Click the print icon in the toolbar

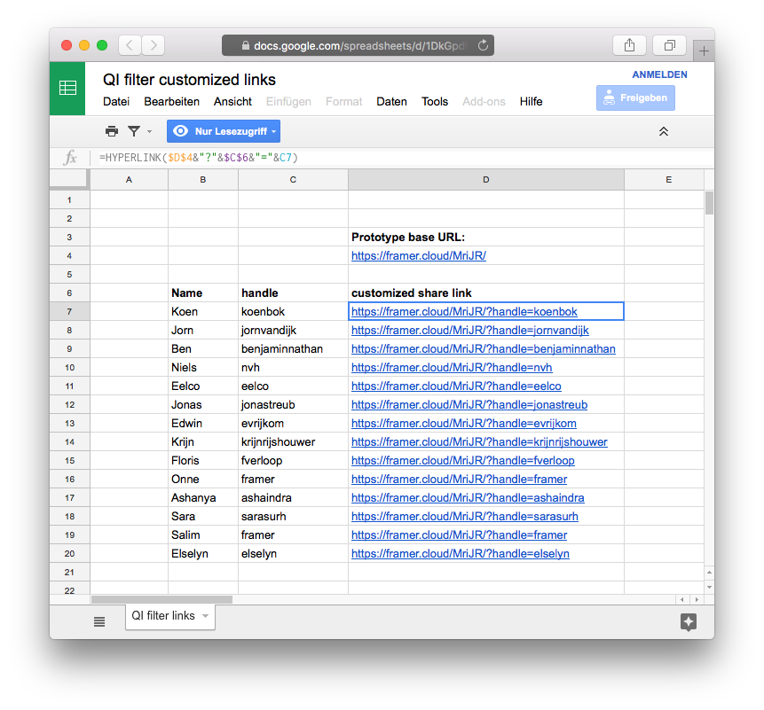tap(112, 131)
